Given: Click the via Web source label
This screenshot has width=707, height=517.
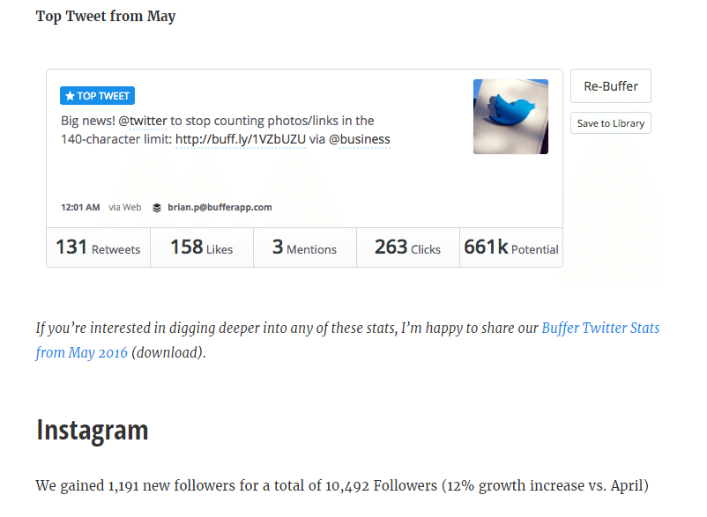Looking at the screenshot, I should click(x=125, y=207).
